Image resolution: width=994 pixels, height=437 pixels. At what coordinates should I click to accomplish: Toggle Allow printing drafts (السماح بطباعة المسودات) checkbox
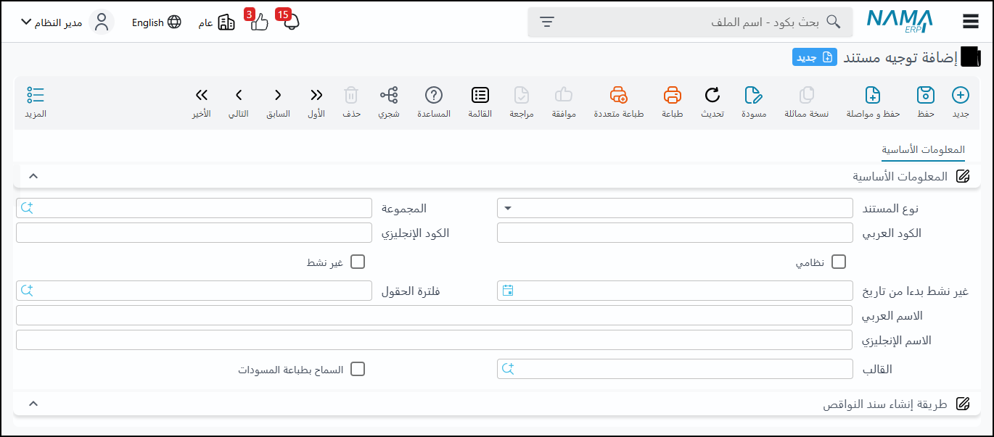click(x=358, y=370)
